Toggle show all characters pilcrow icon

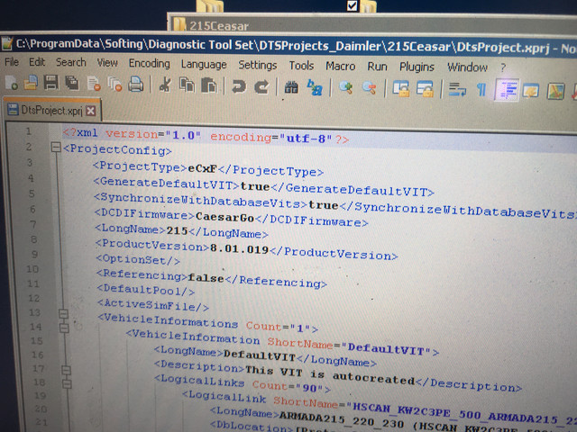pyautogui.click(x=481, y=90)
